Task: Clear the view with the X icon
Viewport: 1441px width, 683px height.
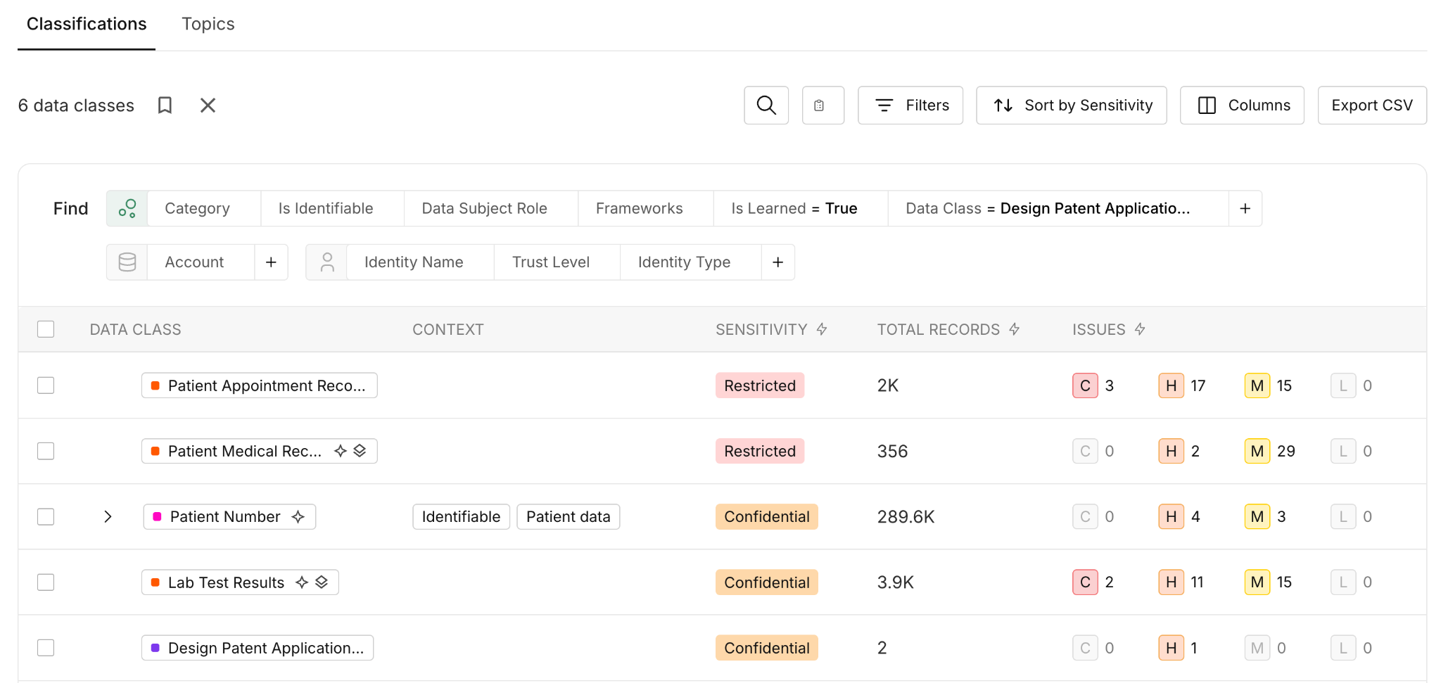Action: tap(208, 106)
